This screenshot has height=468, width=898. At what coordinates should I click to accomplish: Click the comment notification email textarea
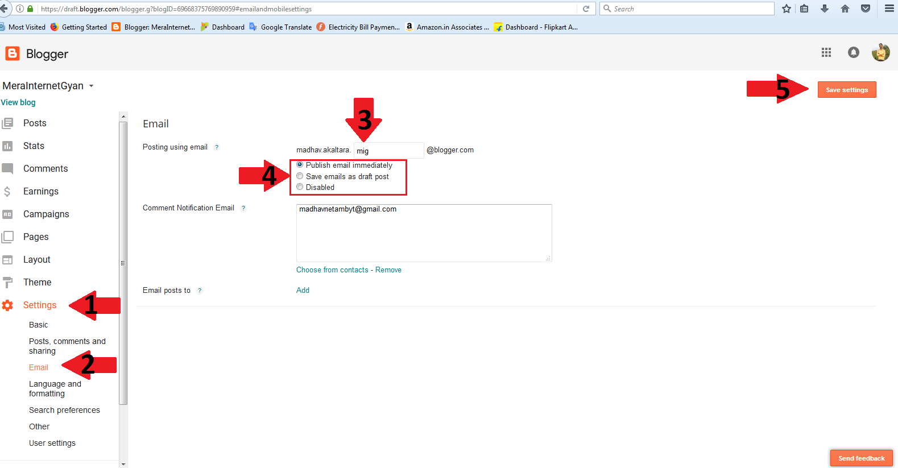424,233
